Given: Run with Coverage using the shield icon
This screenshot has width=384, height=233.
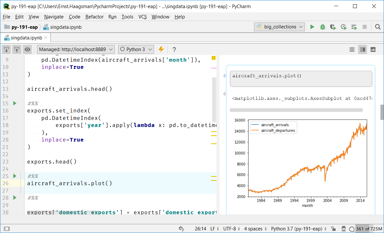Looking at the screenshot, I should click(x=333, y=27).
